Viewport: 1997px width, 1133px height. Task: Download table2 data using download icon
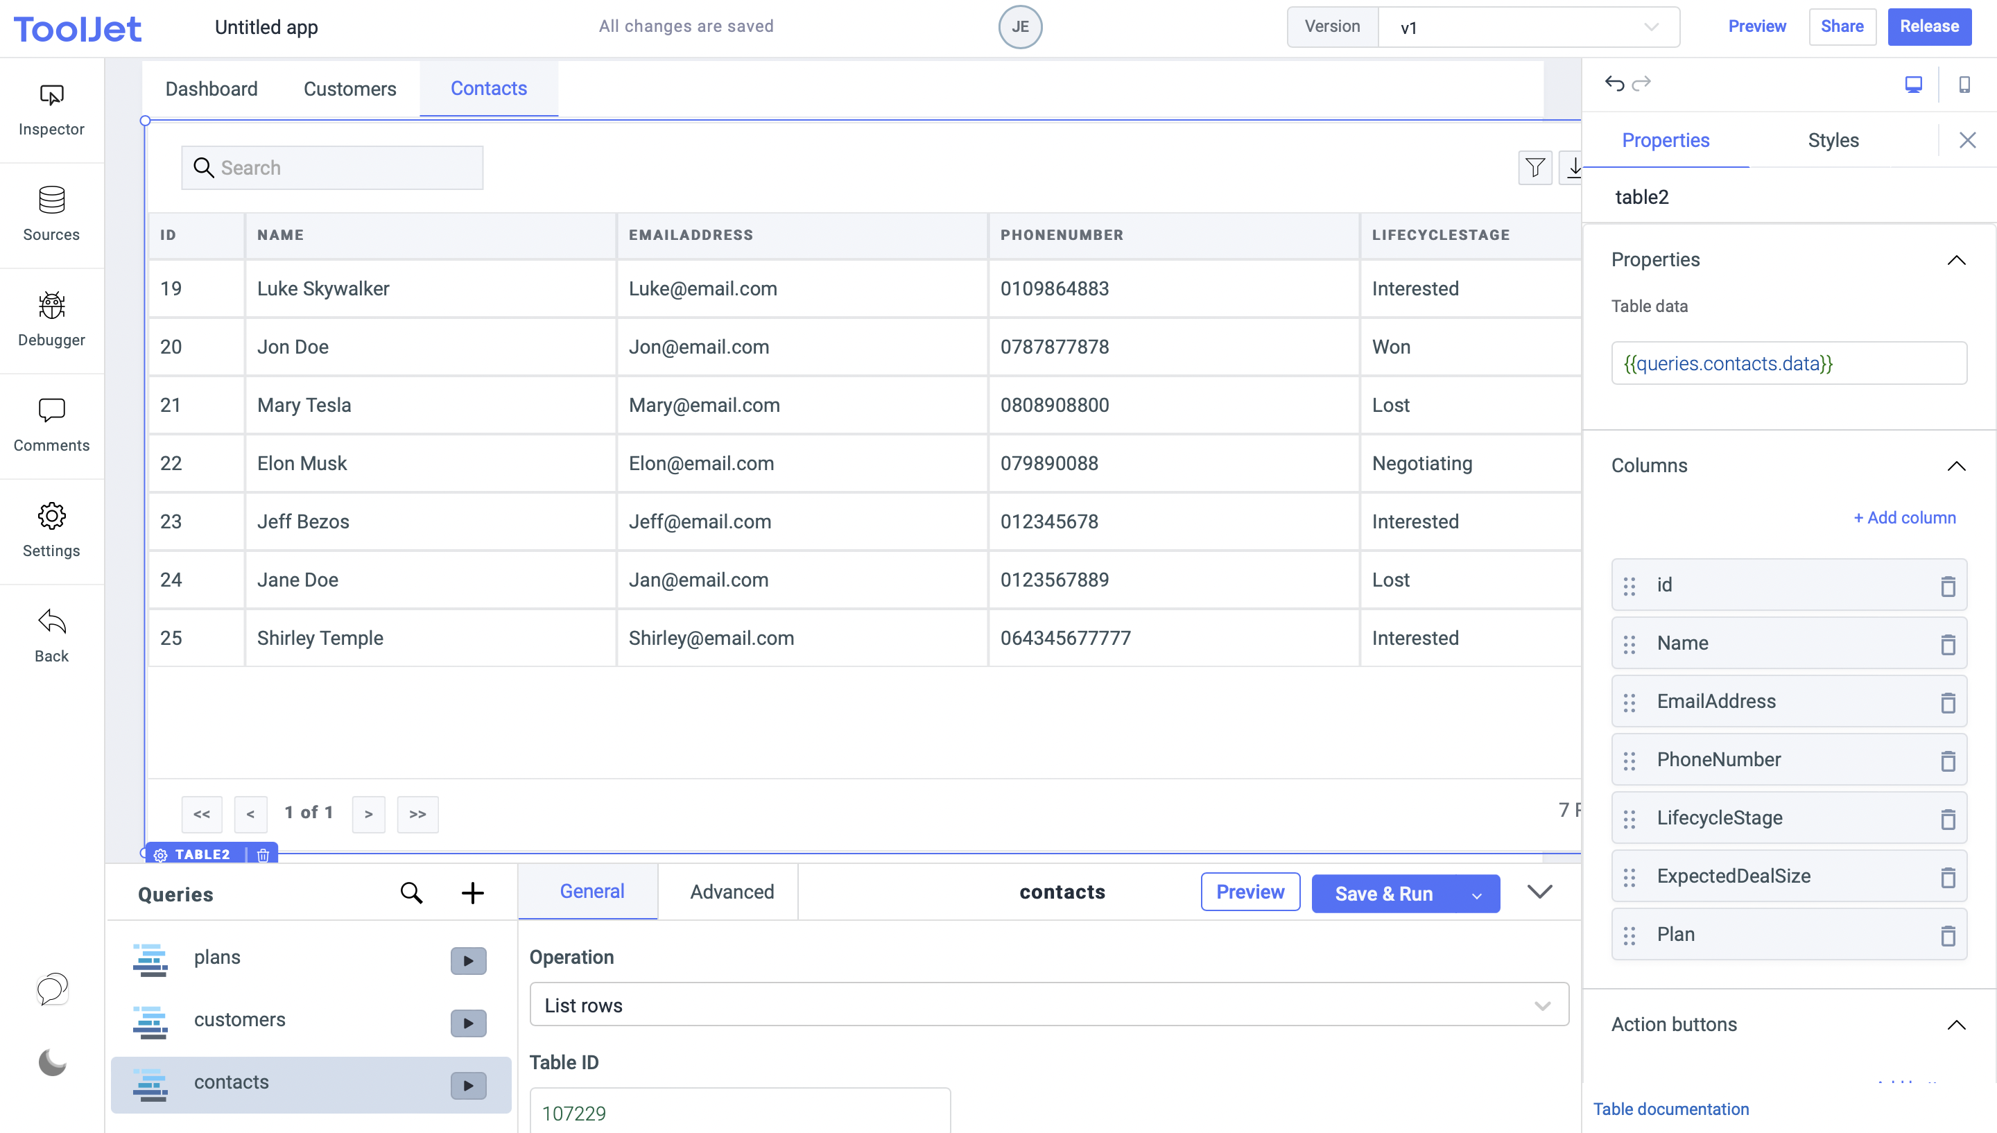tap(1574, 167)
